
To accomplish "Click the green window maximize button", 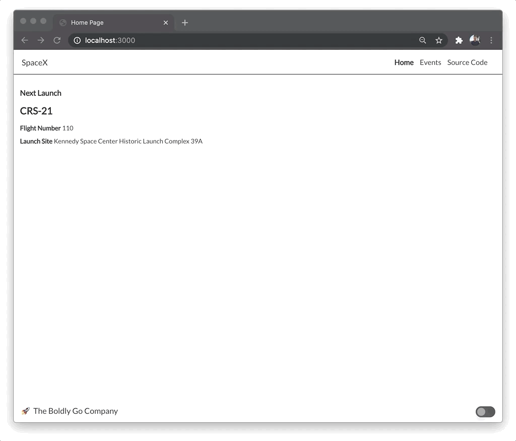I will (43, 21).
